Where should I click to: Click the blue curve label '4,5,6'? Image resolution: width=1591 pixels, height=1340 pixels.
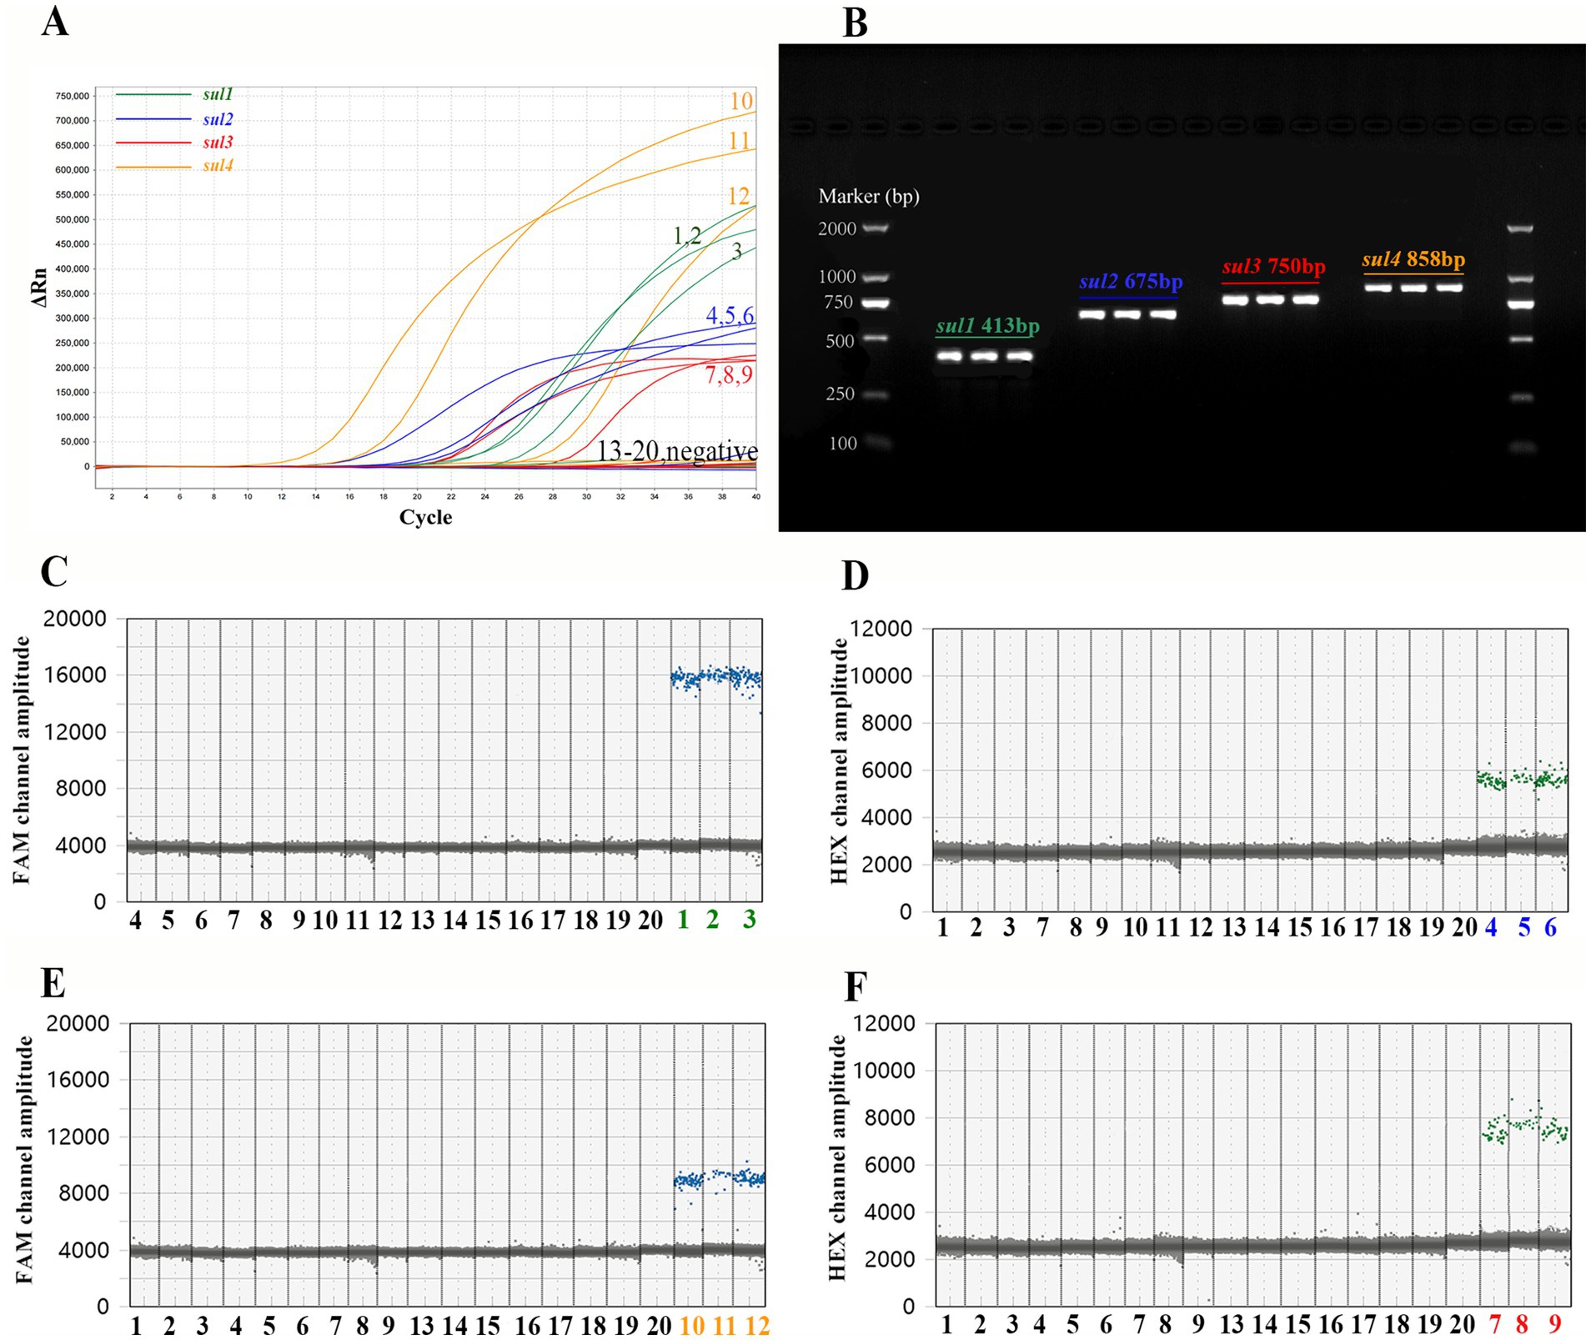tap(730, 315)
